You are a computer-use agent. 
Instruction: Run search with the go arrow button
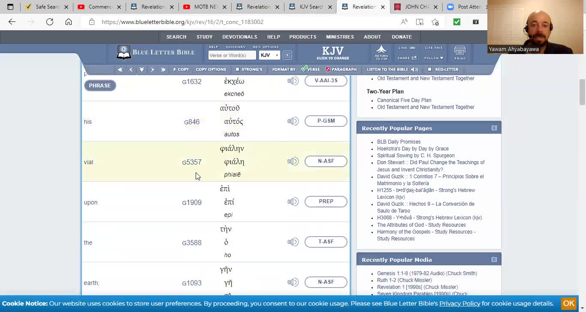(x=287, y=55)
